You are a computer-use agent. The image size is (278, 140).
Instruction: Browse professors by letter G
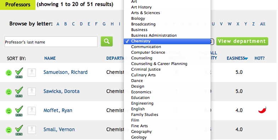click(104, 24)
